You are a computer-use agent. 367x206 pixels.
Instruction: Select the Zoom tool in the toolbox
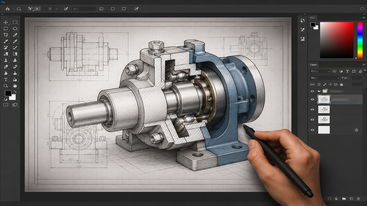(x=6, y=86)
